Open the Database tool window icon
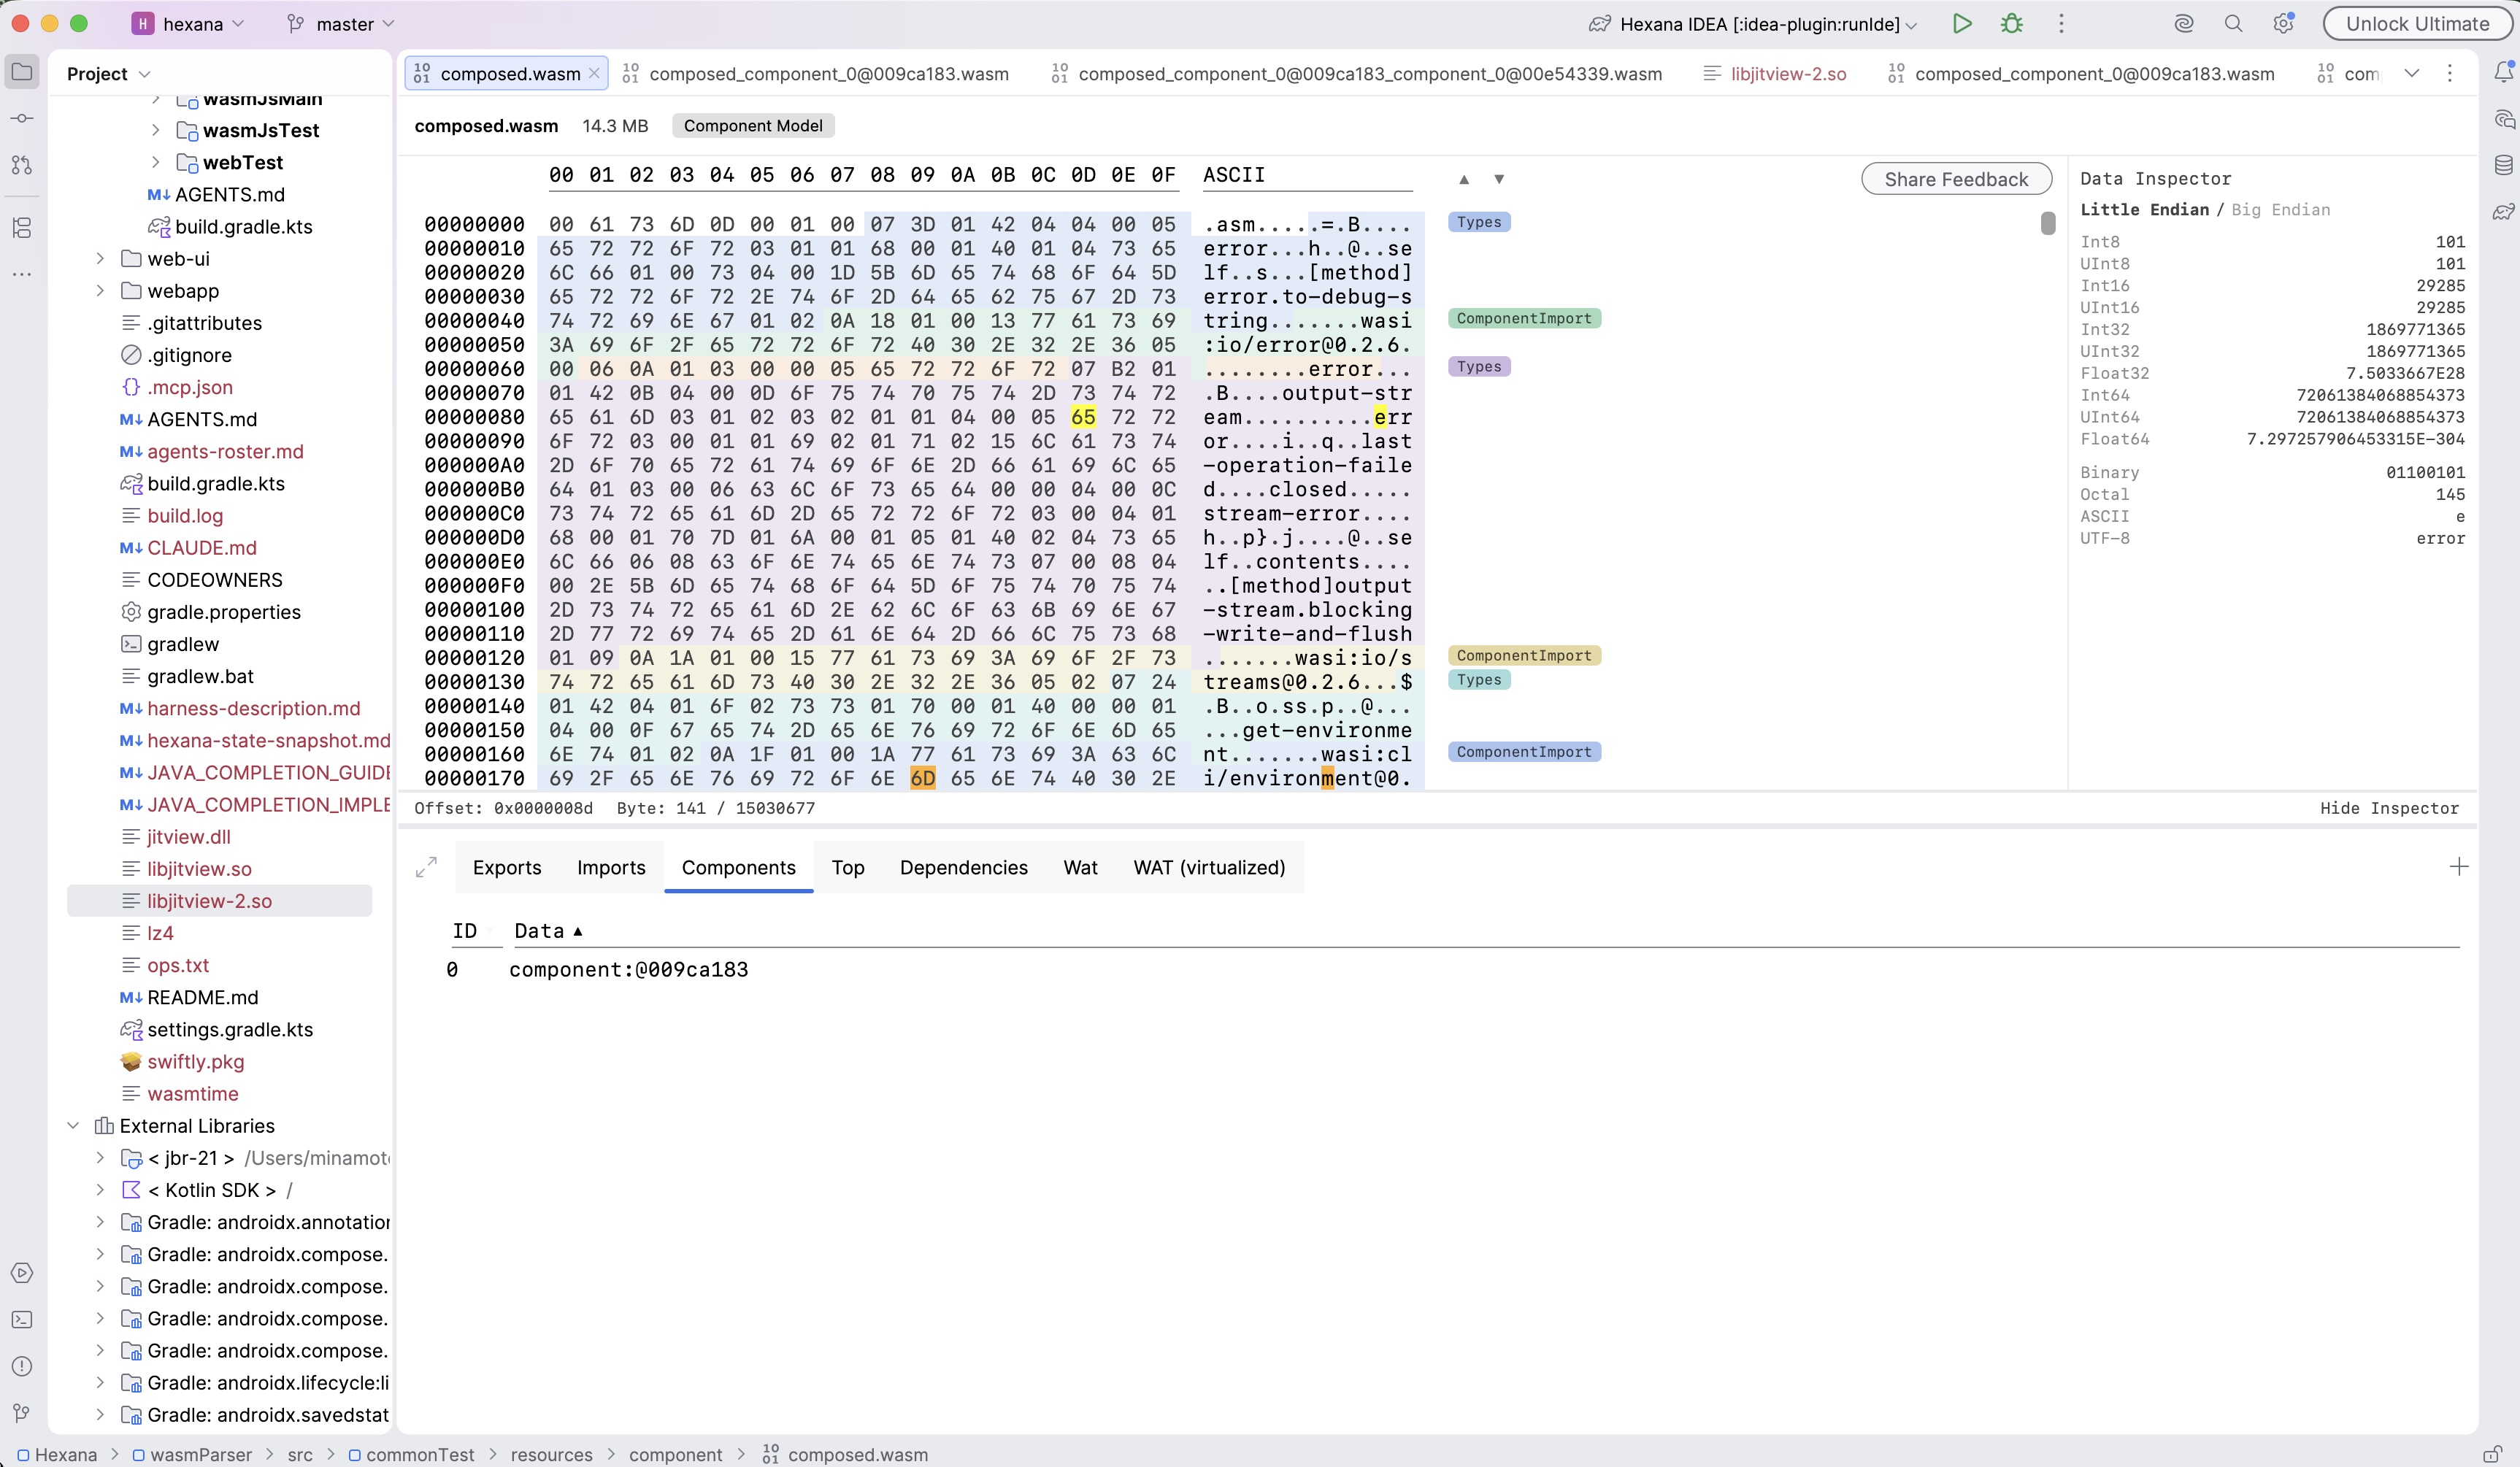This screenshot has width=2520, height=1467. pos(2503,165)
